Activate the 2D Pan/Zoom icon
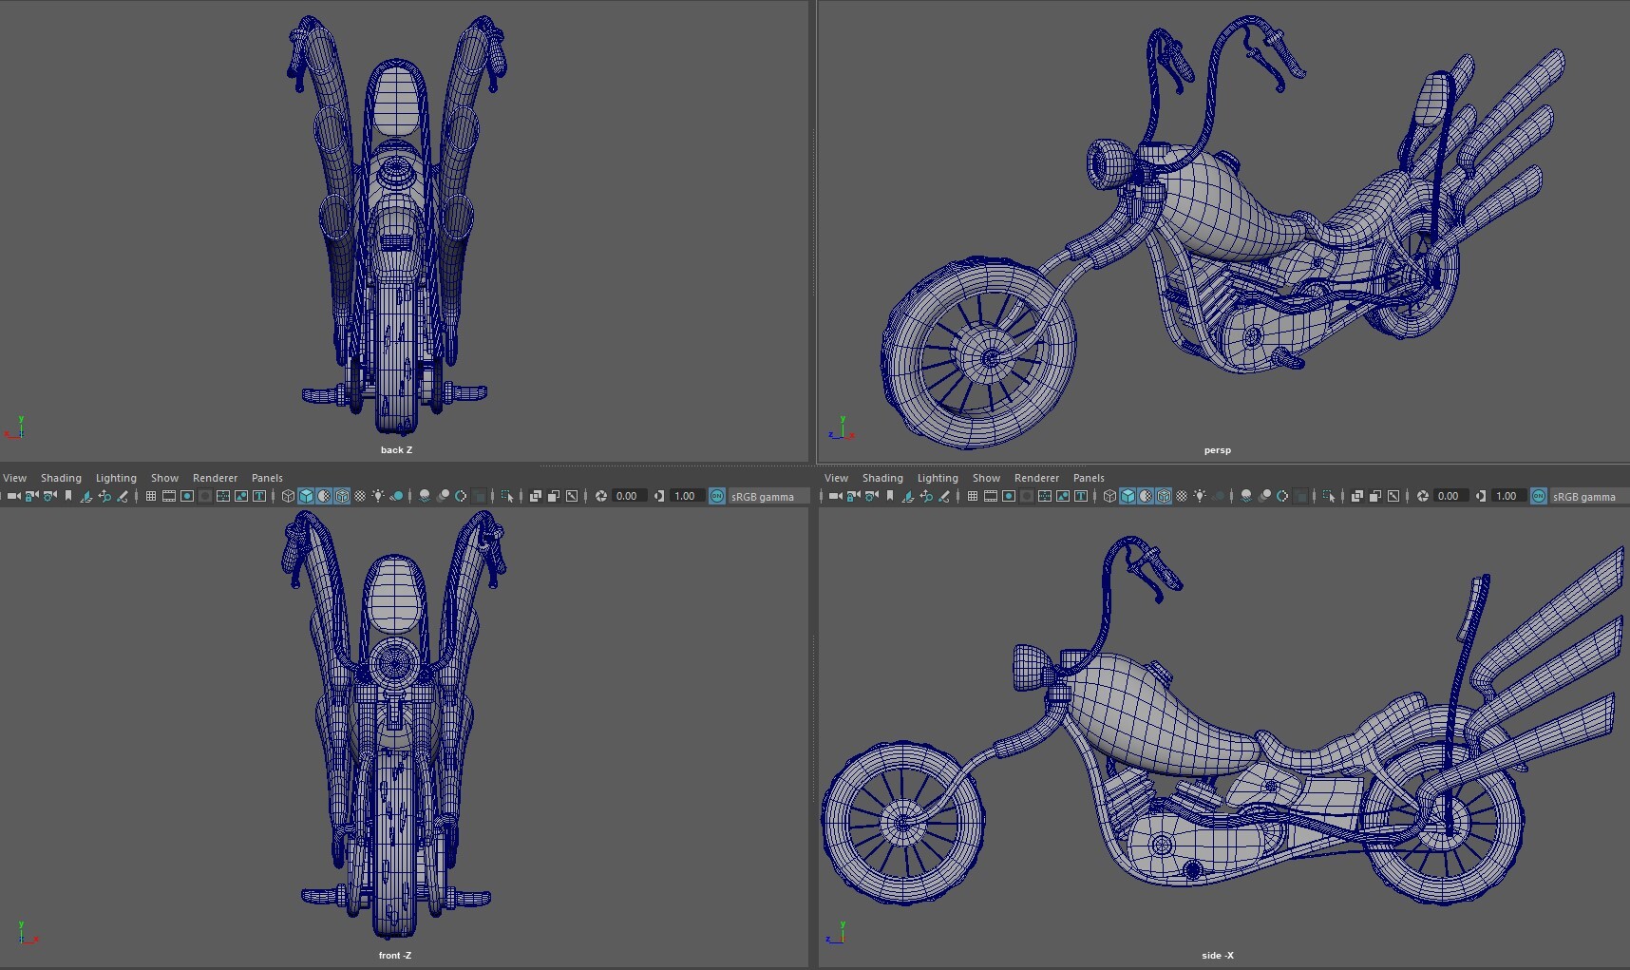This screenshot has width=1630, height=970. pos(106,495)
